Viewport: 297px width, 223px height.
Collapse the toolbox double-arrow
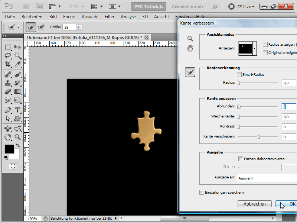(4, 36)
